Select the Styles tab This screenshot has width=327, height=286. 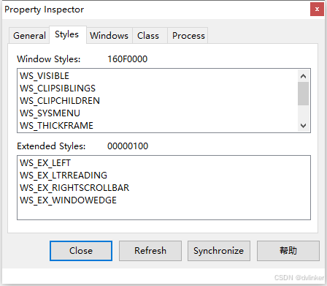pos(68,34)
